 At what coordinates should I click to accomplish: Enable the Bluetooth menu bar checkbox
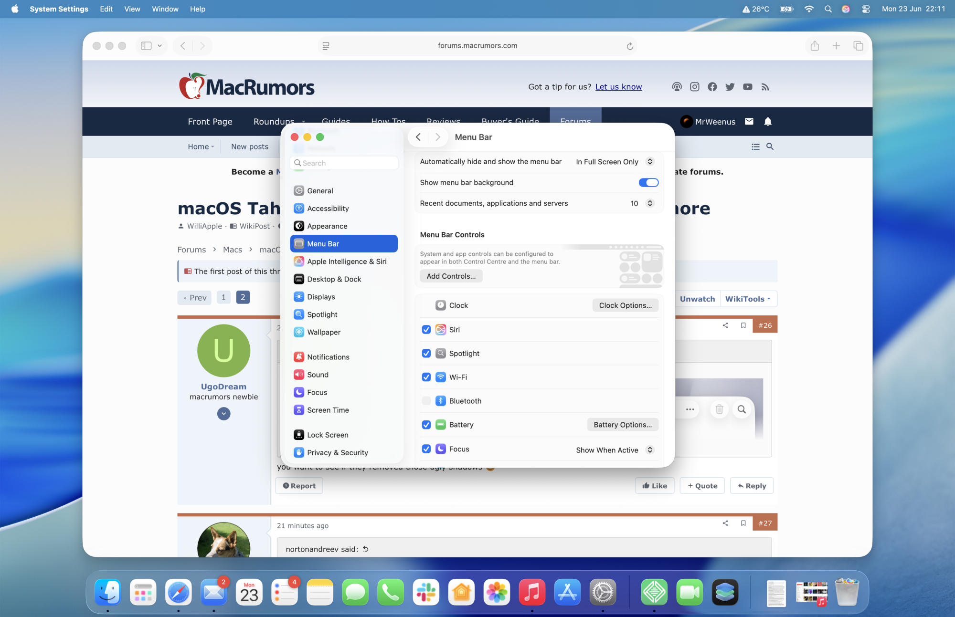pos(426,401)
